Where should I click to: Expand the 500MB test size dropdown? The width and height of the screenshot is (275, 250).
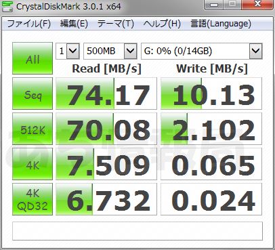131,51
